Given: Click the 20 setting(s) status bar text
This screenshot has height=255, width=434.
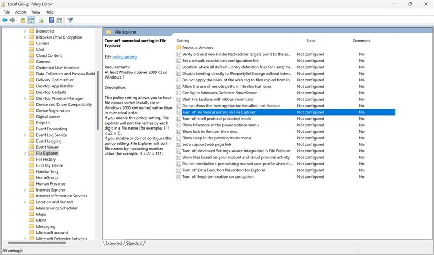Looking at the screenshot, I should click(13, 251).
